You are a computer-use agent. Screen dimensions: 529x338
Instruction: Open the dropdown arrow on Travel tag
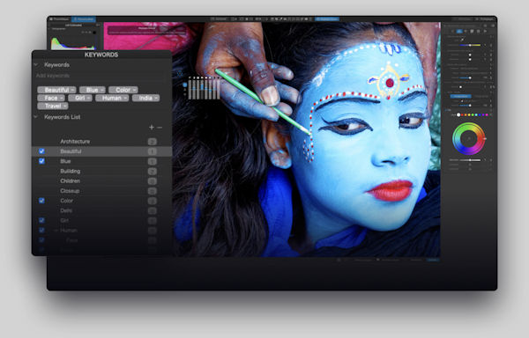tap(64, 106)
